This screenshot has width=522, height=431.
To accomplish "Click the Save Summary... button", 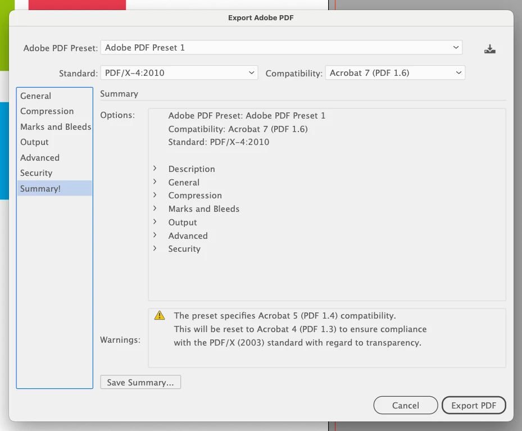I will click(x=140, y=382).
